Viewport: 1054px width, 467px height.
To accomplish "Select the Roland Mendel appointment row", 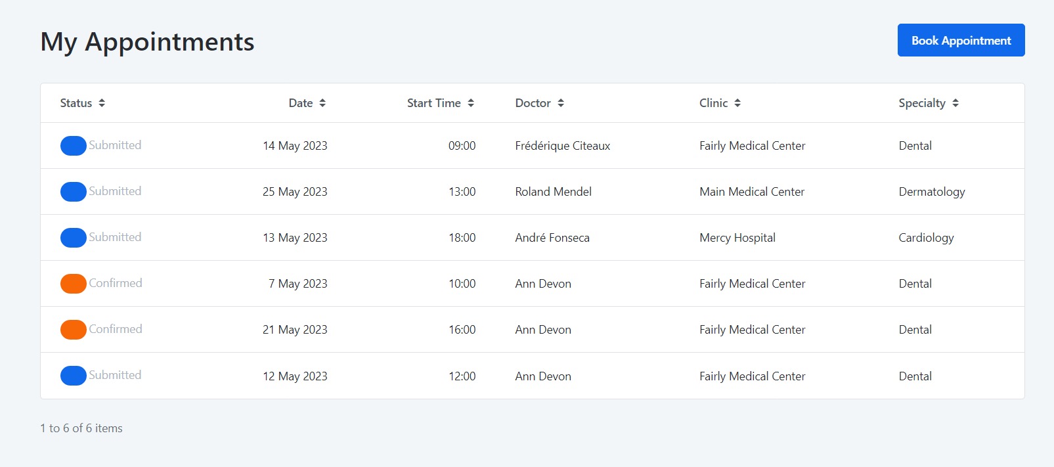I will click(x=533, y=192).
